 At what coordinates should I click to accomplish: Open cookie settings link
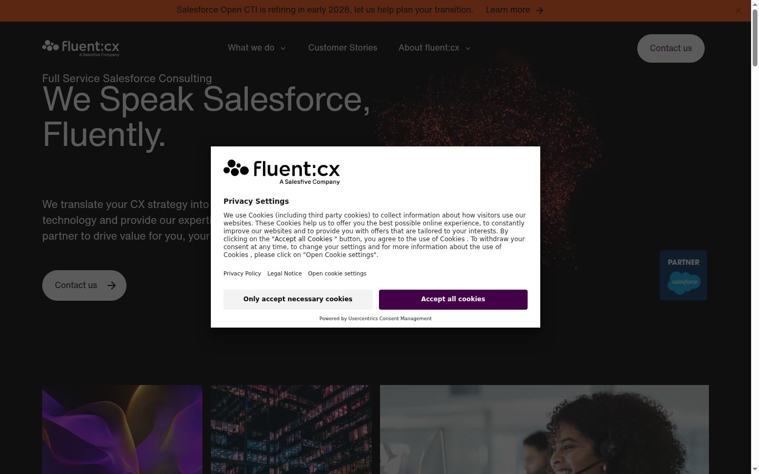pyautogui.click(x=337, y=273)
